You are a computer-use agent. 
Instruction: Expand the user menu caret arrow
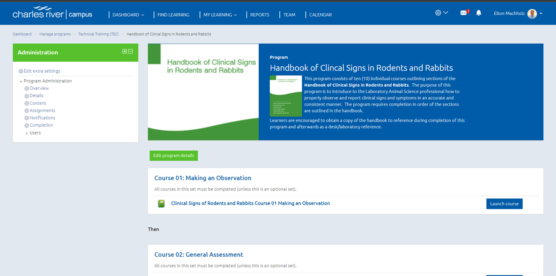[x=541, y=14]
